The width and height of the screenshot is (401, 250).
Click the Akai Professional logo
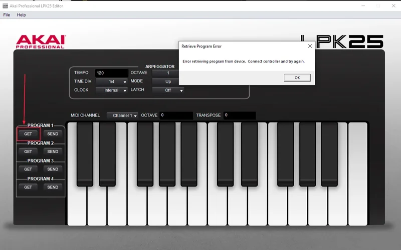pos(40,41)
